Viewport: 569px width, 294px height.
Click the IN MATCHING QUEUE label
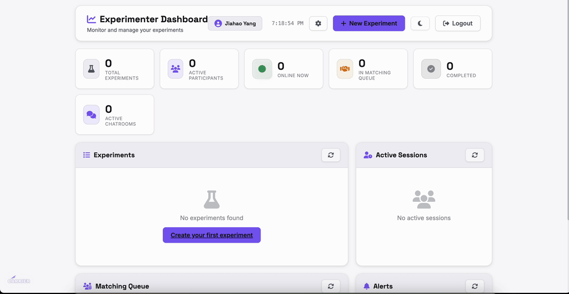375,76
